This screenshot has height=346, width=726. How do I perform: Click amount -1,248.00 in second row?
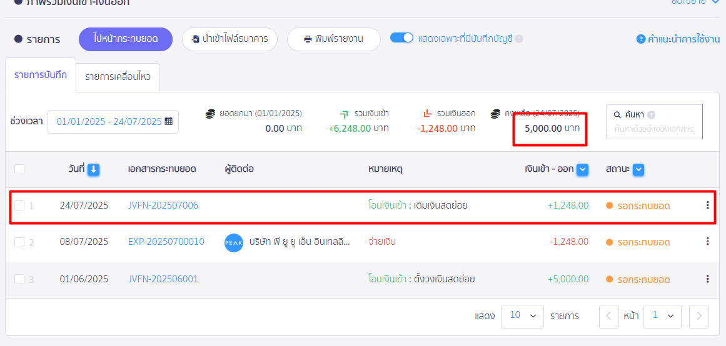pyautogui.click(x=569, y=242)
